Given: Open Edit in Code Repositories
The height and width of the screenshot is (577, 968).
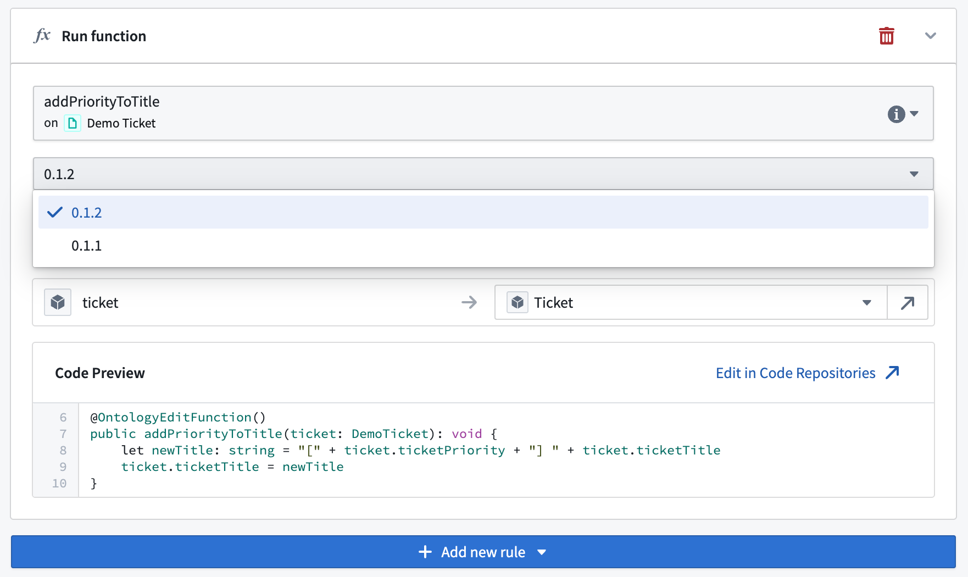Looking at the screenshot, I should point(794,373).
